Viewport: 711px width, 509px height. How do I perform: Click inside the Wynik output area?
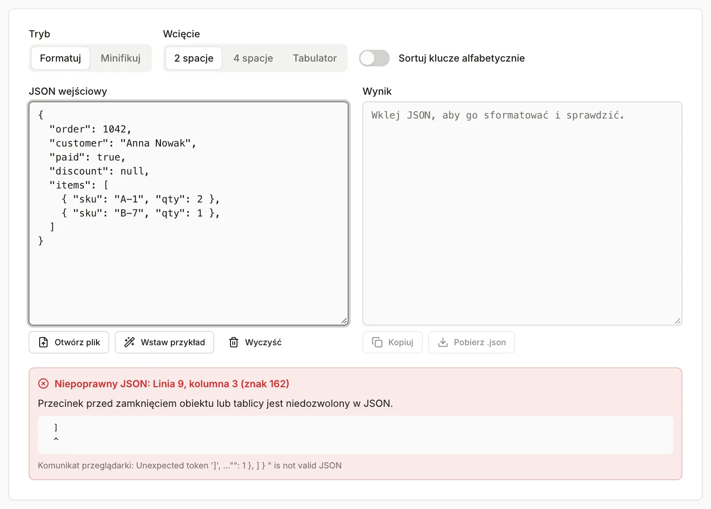point(523,213)
